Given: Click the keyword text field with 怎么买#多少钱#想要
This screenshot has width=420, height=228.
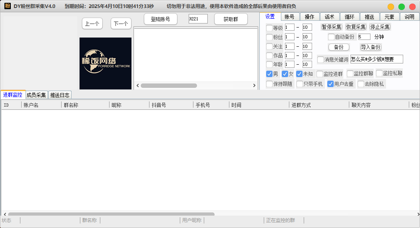Looking at the screenshot, I should pos(376,59).
